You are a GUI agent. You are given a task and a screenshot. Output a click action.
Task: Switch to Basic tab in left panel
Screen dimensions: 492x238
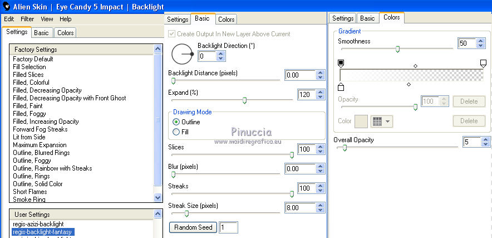point(41,33)
